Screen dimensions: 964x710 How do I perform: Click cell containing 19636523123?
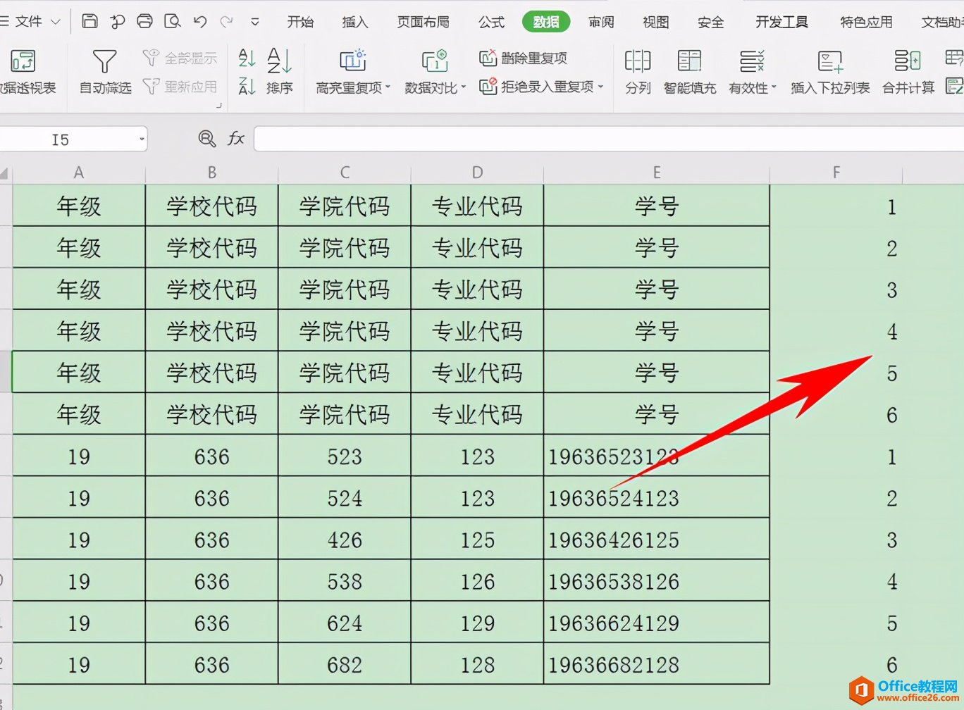656,456
